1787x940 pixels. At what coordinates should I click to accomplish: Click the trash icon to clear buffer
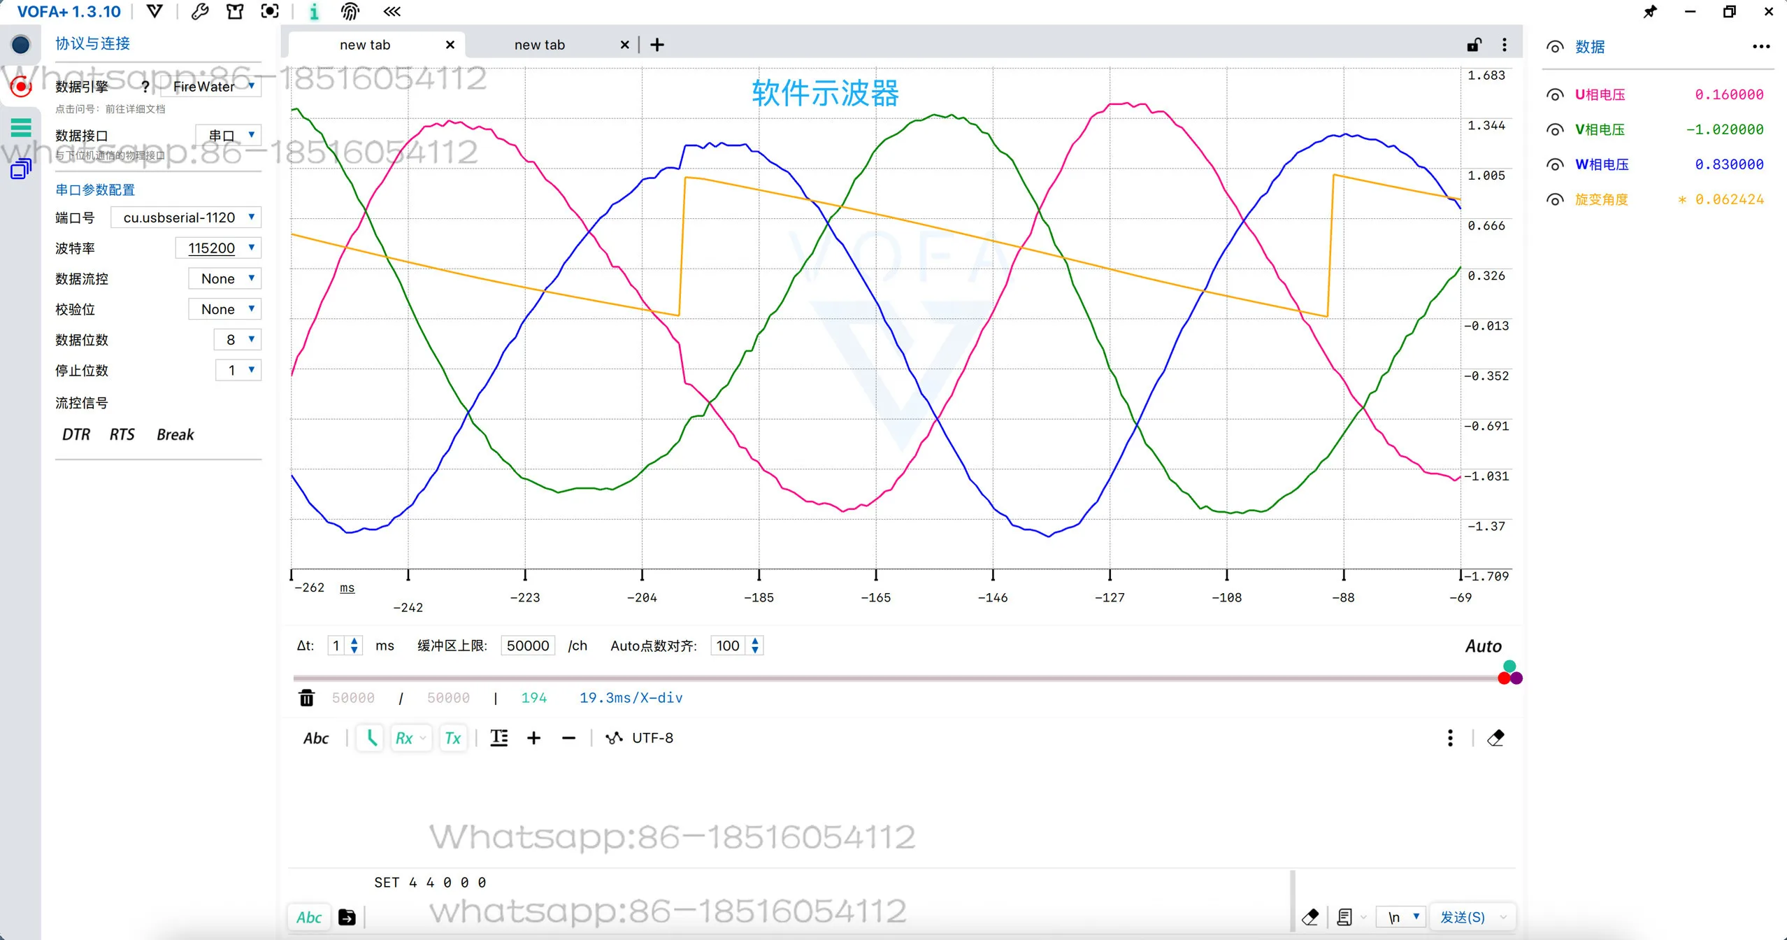[x=306, y=697]
